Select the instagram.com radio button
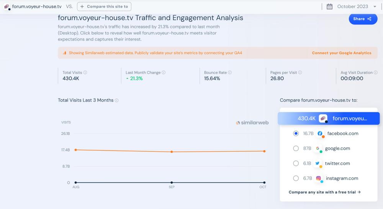Viewport: 383px width, 209px height. coord(296,178)
